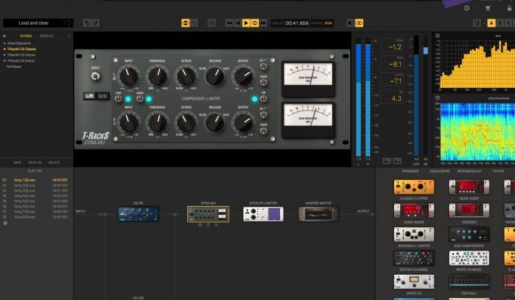This screenshot has height=300, width=515.
Task: Undo the last action
Action: pos(87,23)
